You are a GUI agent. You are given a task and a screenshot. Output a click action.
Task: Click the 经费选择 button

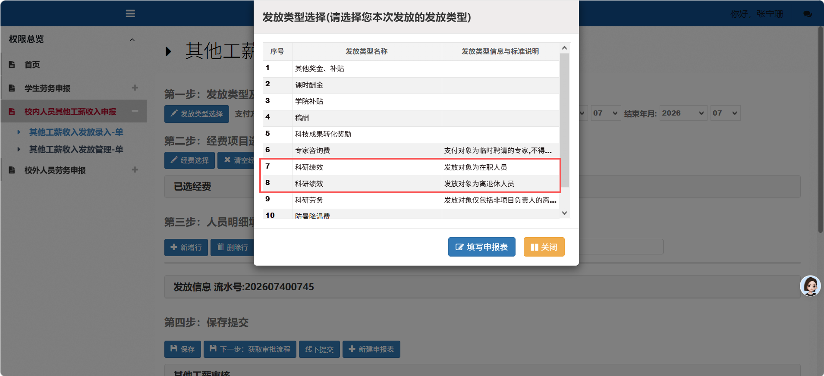click(189, 160)
